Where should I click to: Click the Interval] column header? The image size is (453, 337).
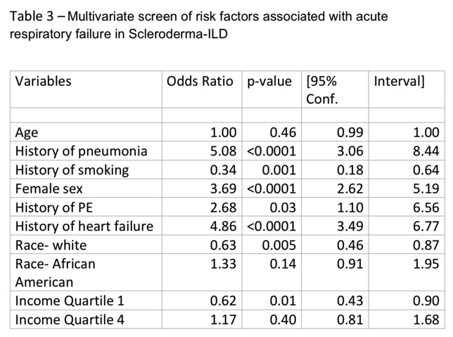[x=399, y=81]
